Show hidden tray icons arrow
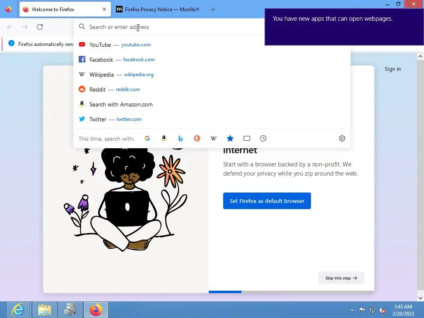The image size is (424, 318). 352,310
